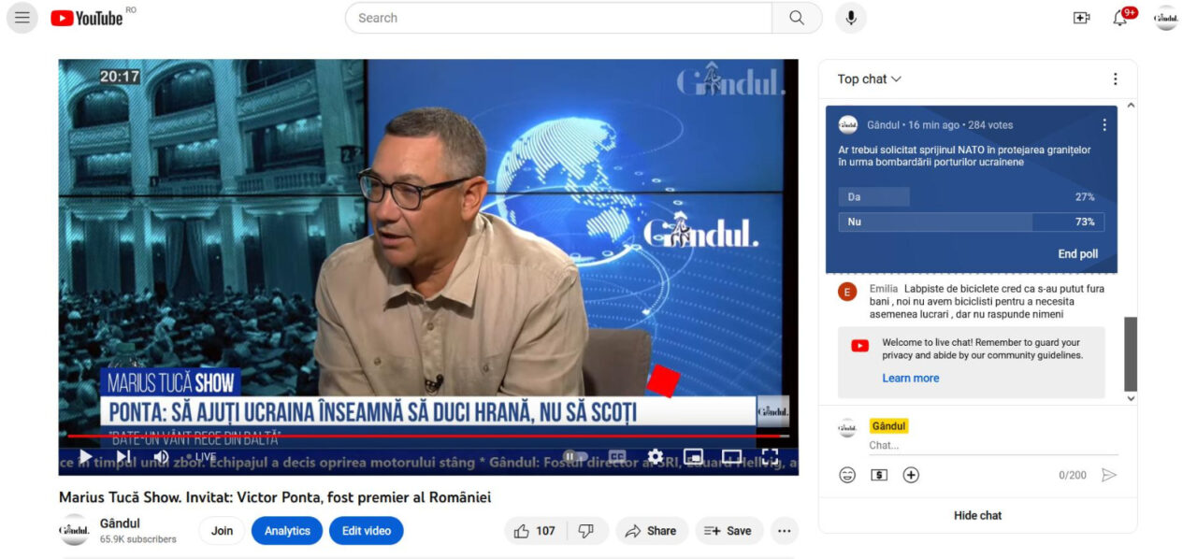This screenshot has width=1197, height=559.
Task: Dislike the video
Action: (586, 531)
